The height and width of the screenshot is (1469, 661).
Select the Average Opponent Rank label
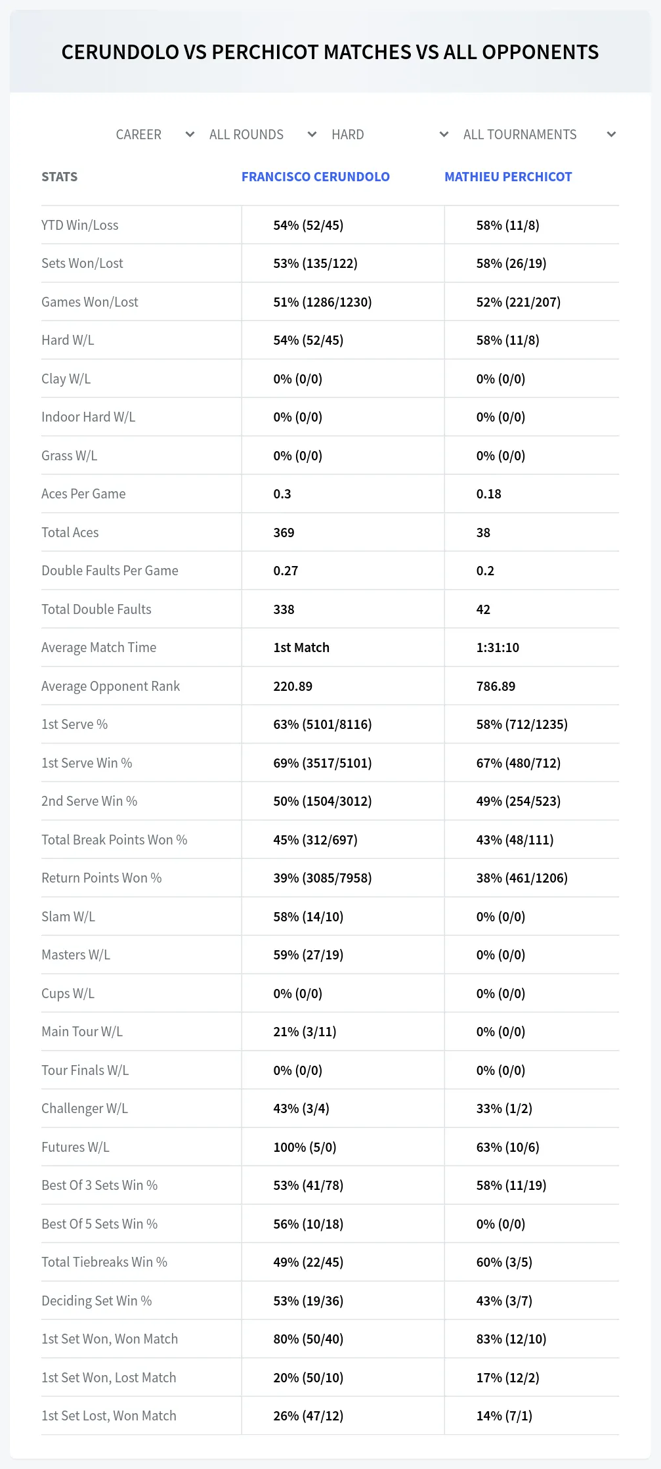110,686
